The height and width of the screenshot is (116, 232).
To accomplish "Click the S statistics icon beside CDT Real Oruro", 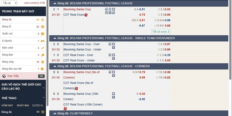I will coord(110,13).
